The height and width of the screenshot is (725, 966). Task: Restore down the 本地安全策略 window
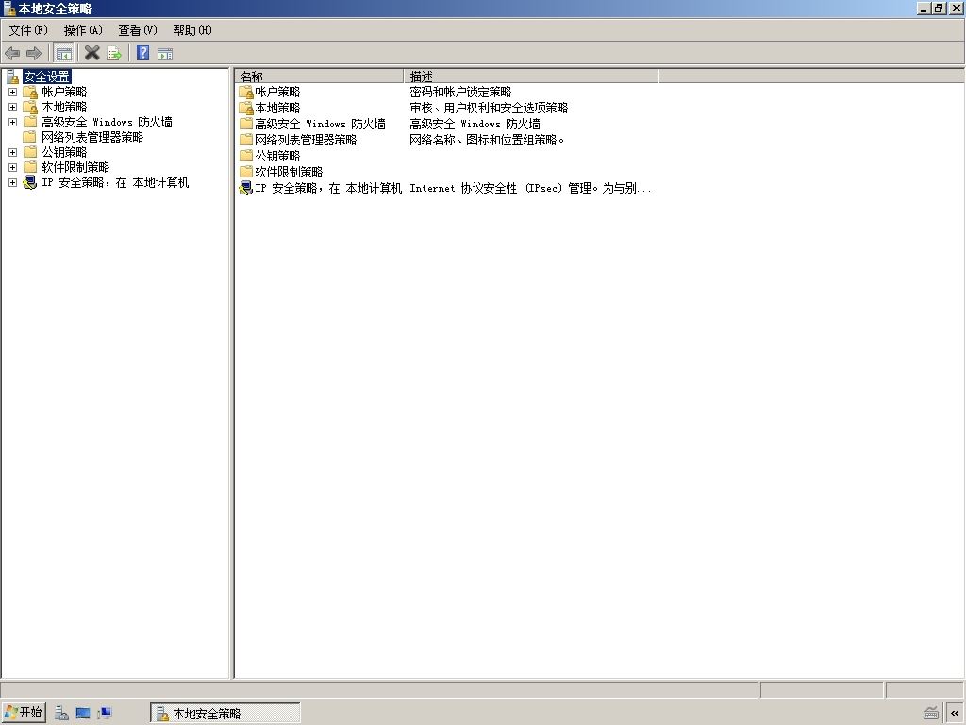click(x=939, y=8)
